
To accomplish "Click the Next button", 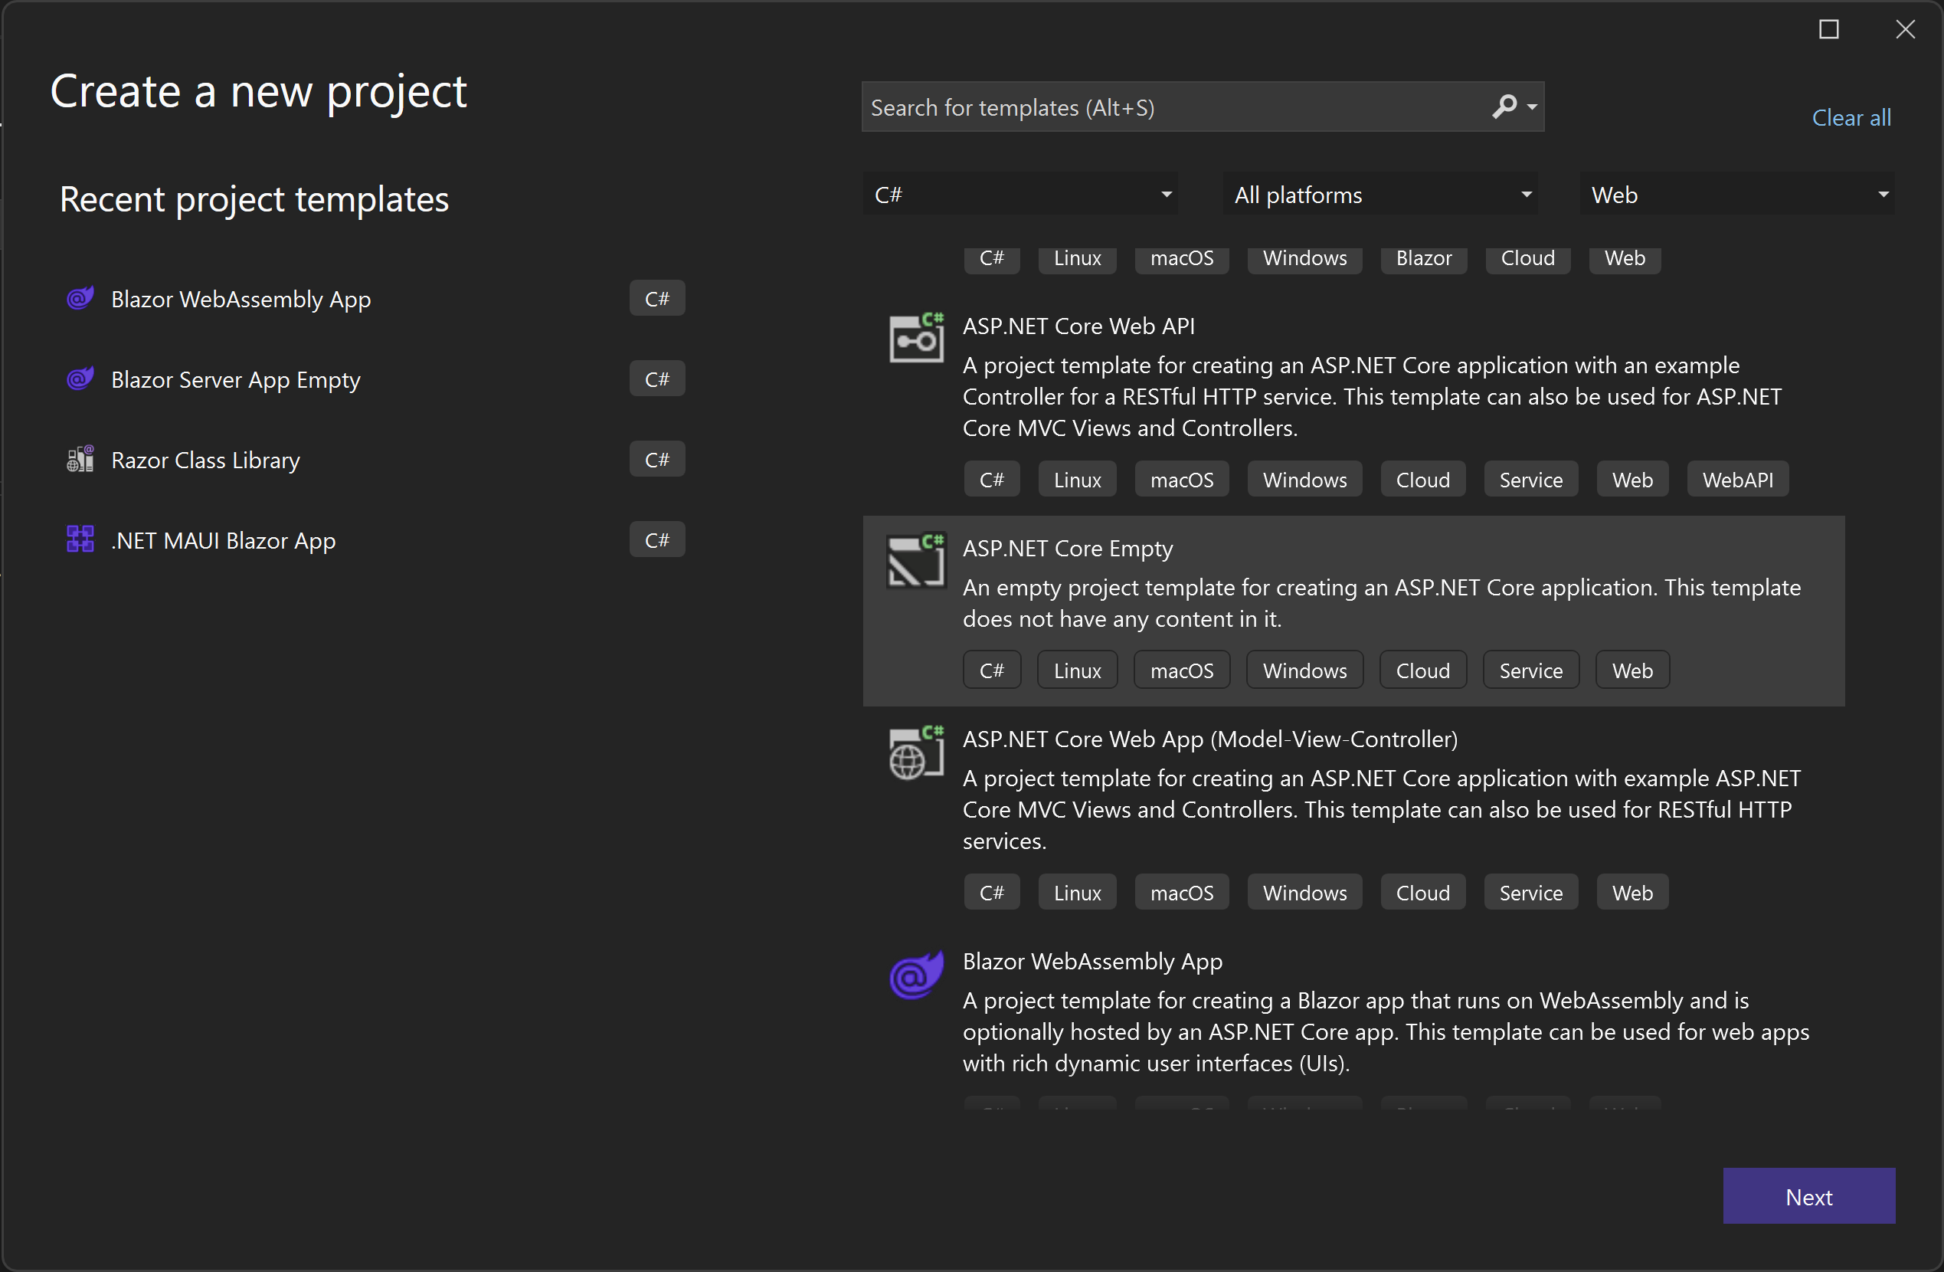I will click(1808, 1196).
